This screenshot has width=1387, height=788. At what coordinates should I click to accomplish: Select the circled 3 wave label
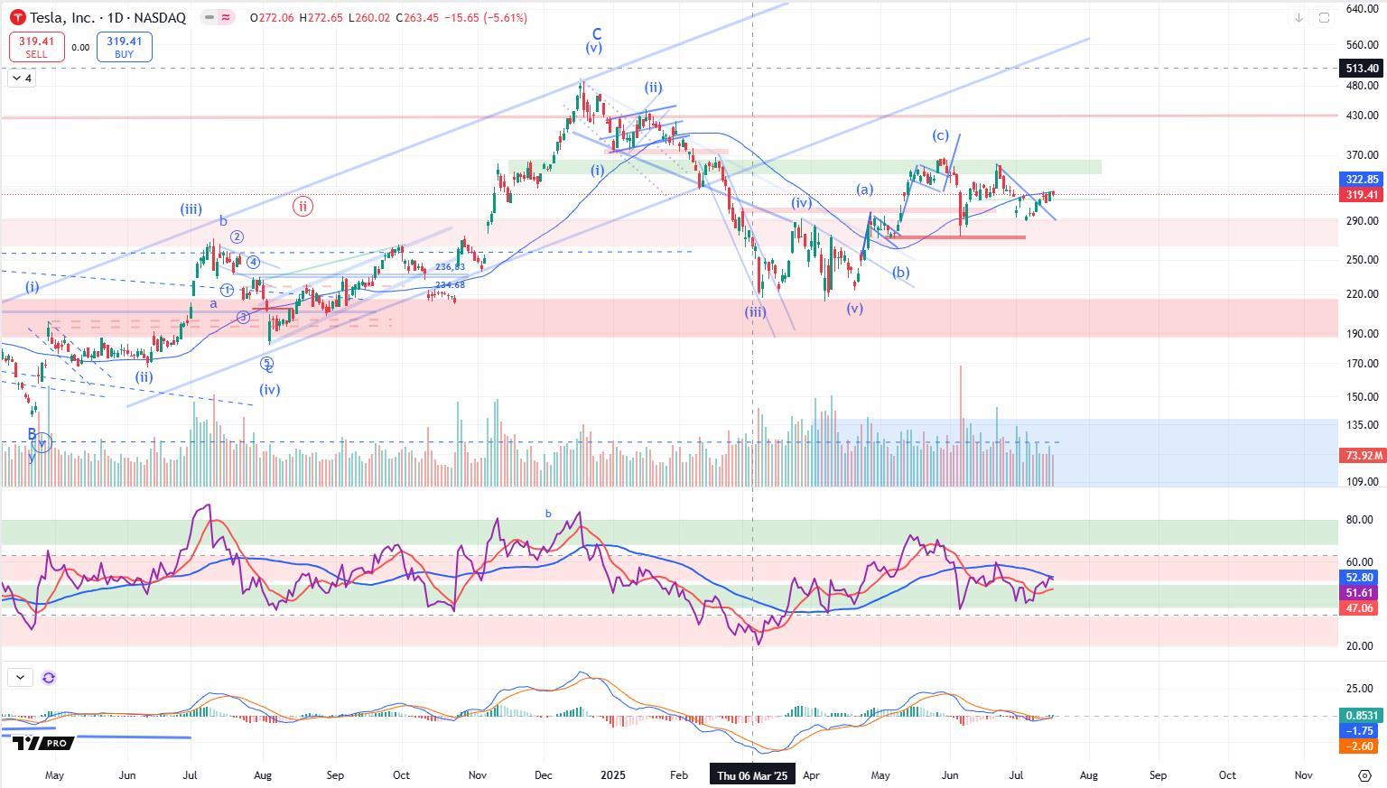(x=243, y=317)
